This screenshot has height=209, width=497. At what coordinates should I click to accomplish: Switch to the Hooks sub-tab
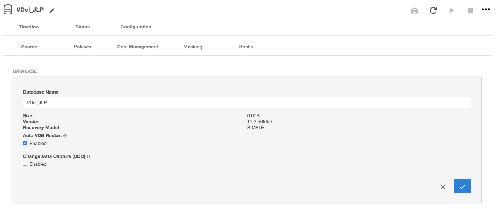click(246, 47)
